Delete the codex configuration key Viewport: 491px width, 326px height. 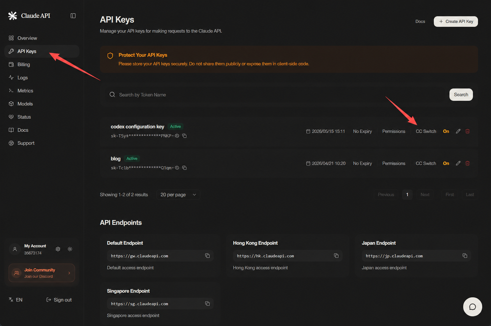point(467,131)
